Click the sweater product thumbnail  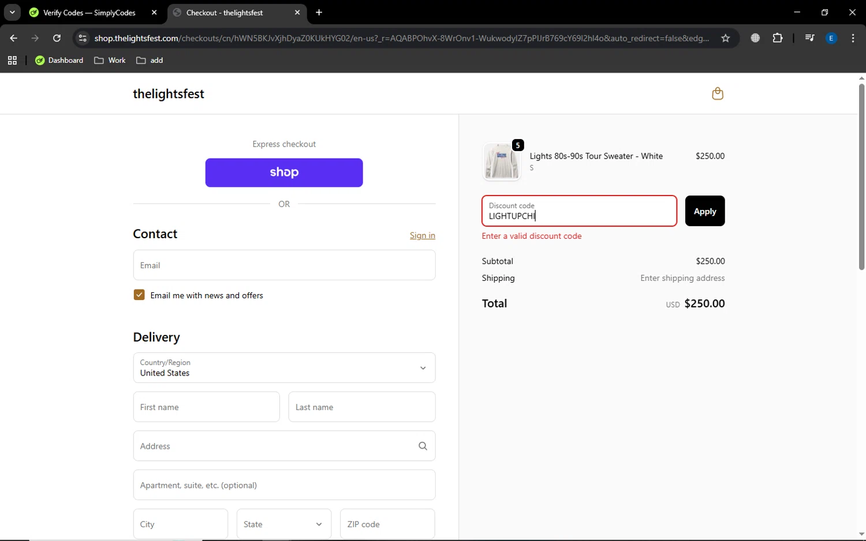coord(501,161)
